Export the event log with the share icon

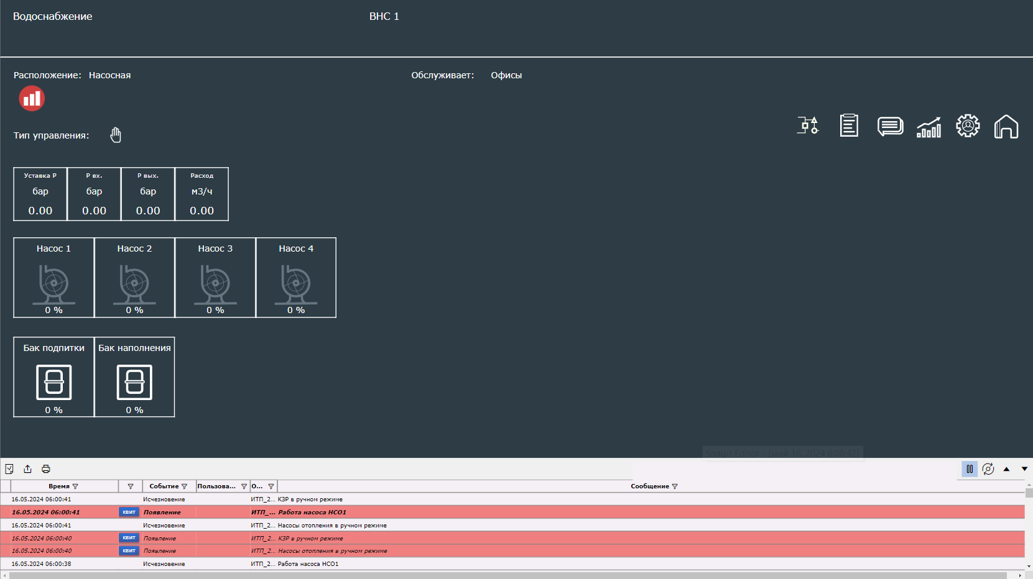(27, 469)
